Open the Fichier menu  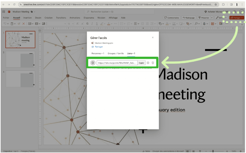coord(6,18)
